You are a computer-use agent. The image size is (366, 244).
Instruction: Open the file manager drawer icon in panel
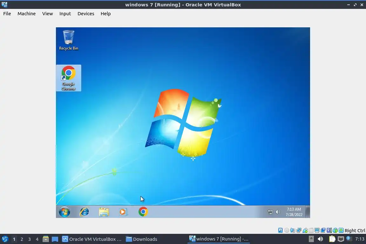point(46,239)
